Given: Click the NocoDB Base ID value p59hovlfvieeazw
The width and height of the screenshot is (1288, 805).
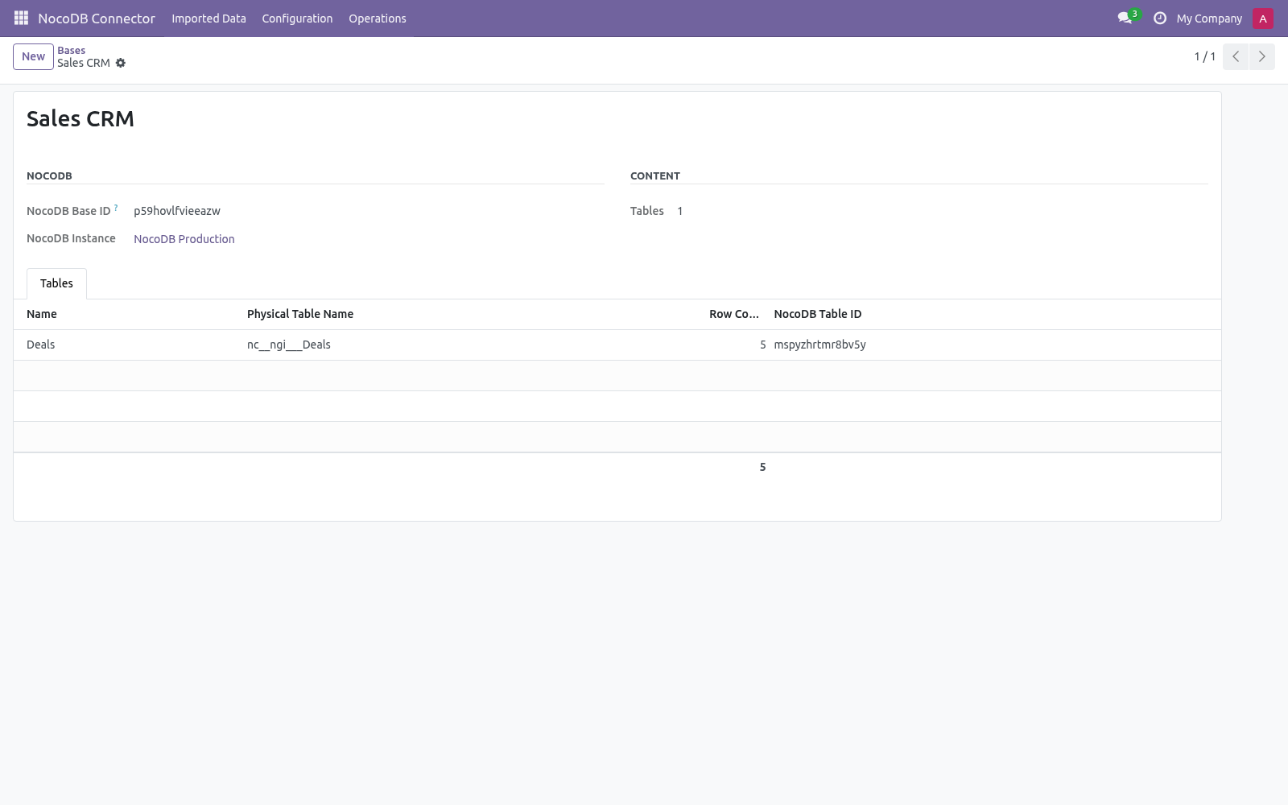Looking at the screenshot, I should coord(177,211).
